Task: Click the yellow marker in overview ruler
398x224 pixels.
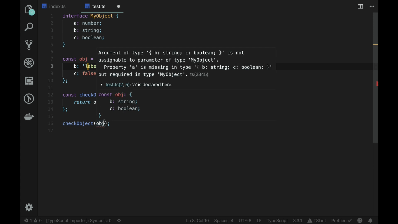Action: pyautogui.click(x=376, y=45)
